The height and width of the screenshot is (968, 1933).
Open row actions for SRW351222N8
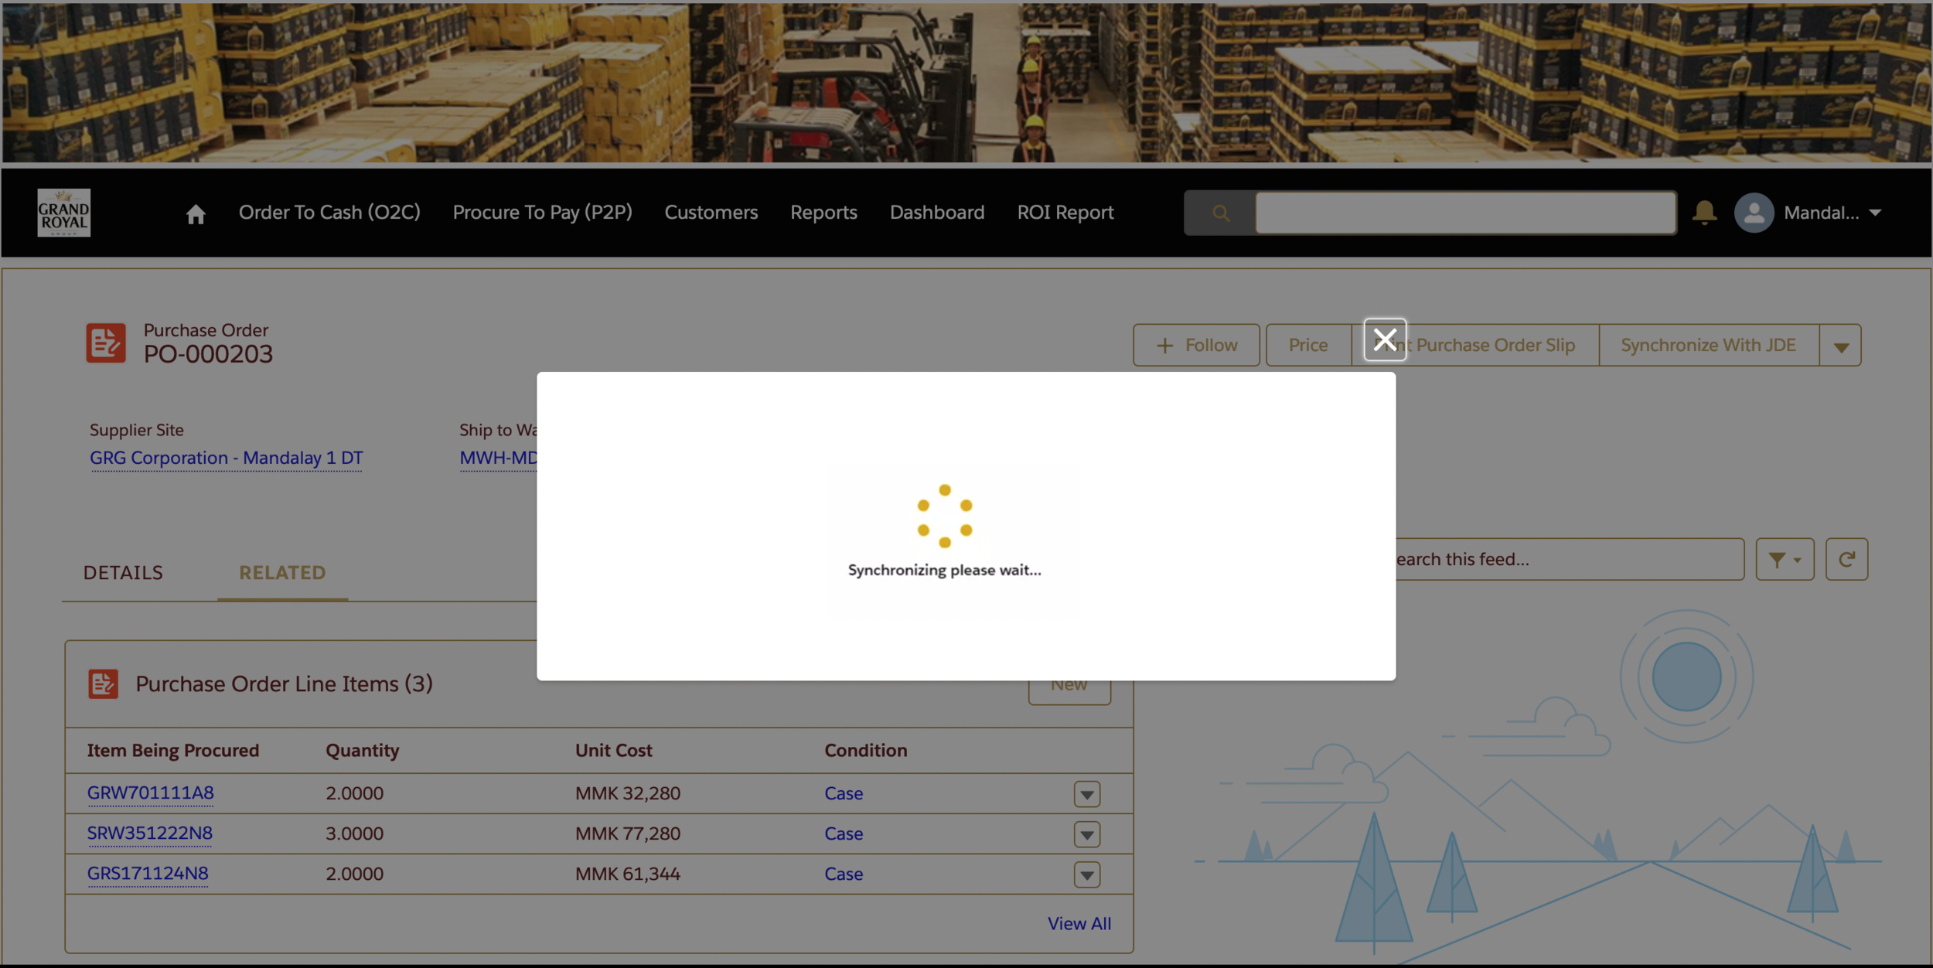1086,834
